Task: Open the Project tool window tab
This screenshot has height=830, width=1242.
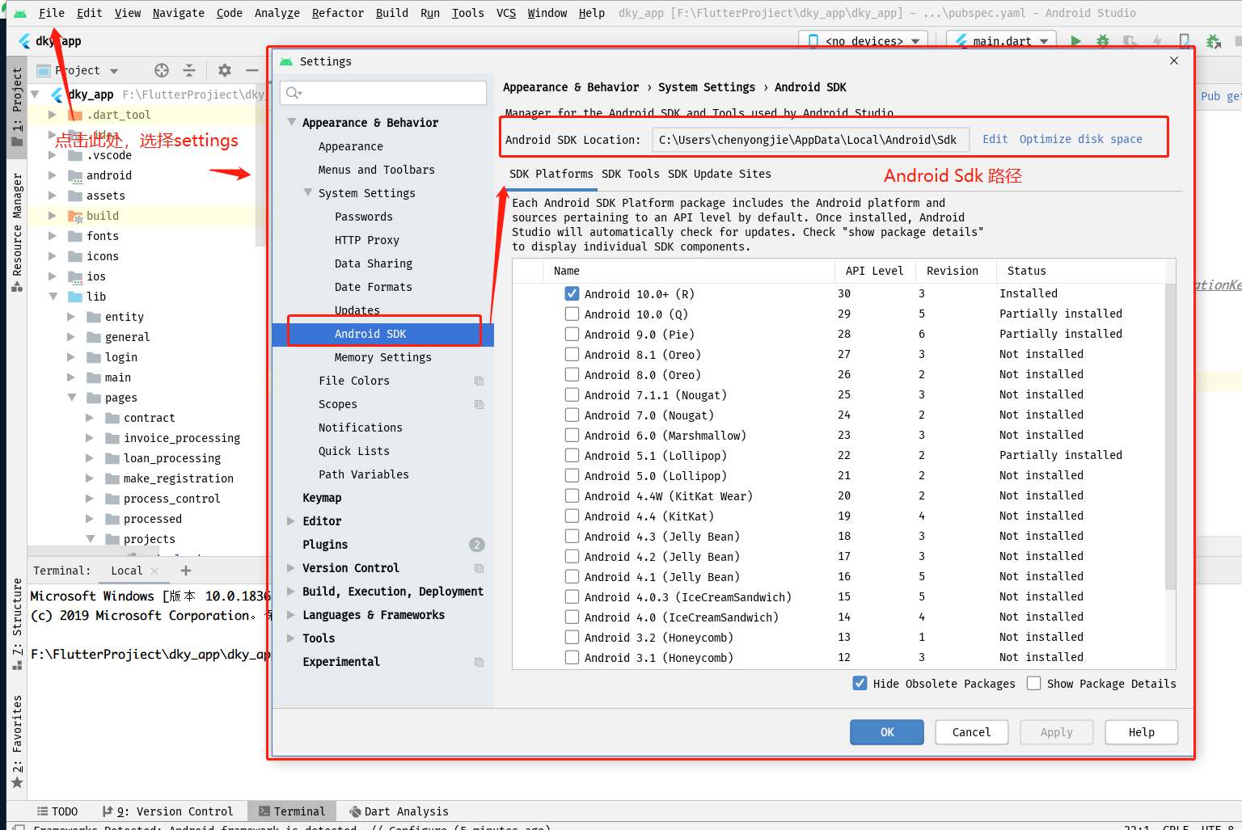Action: pyautogui.click(x=17, y=107)
